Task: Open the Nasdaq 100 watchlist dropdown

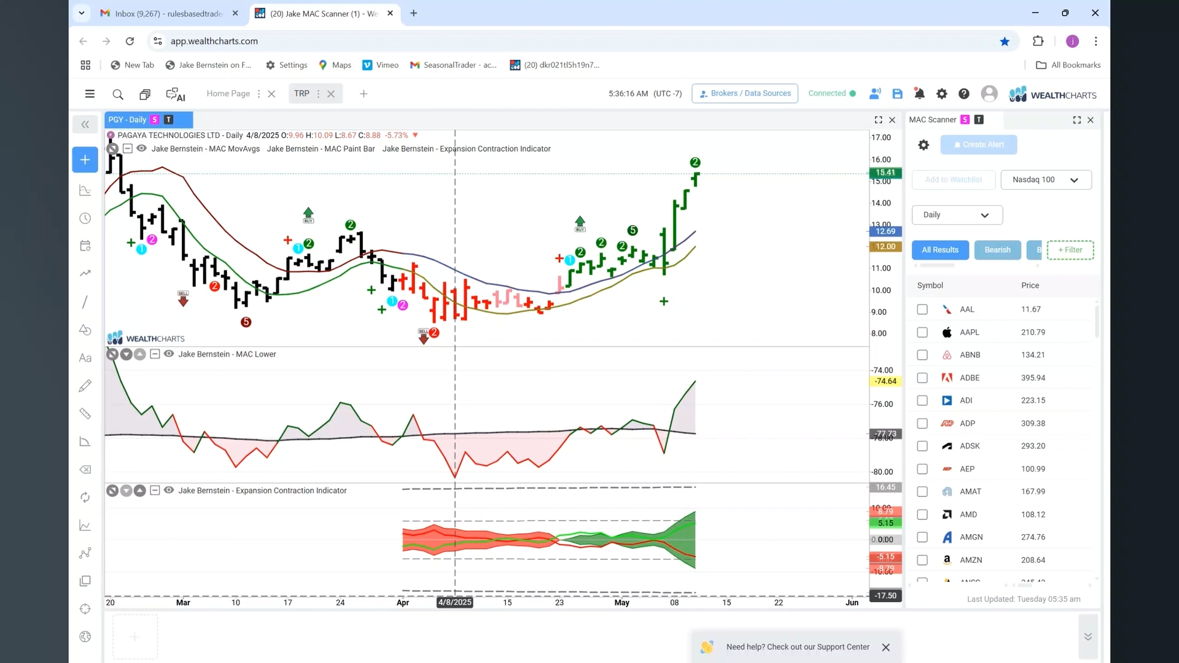Action: coord(1046,180)
